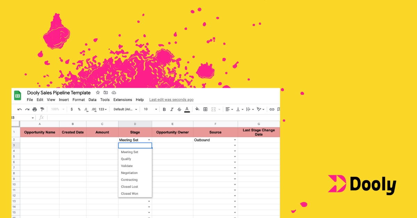Screen dimensions: 417x218
Task: Open the zoom 100% dropdown
Action: [58, 109]
